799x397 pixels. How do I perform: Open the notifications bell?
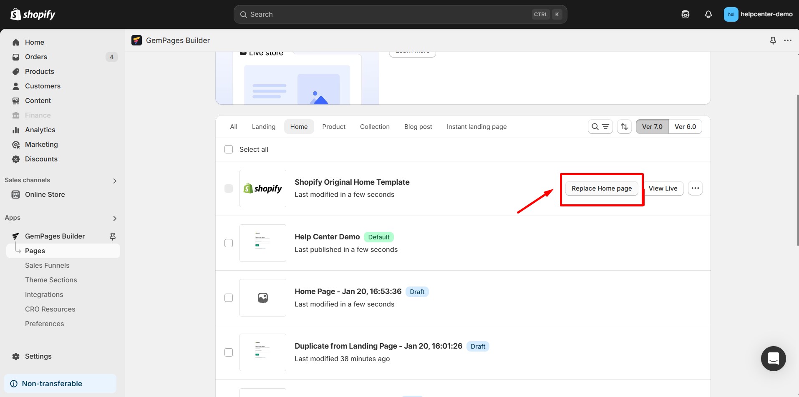708,14
